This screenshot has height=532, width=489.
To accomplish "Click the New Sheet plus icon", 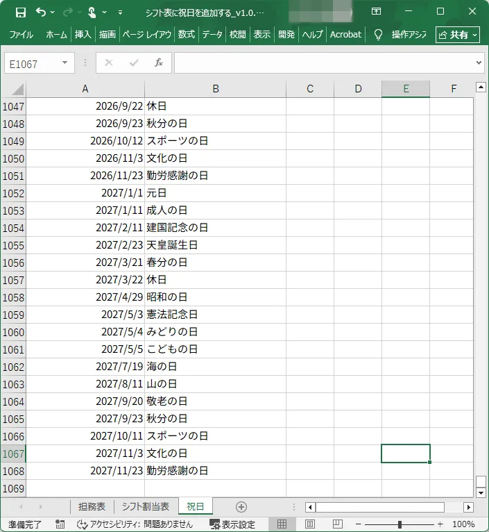I will pyautogui.click(x=241, y=507).
